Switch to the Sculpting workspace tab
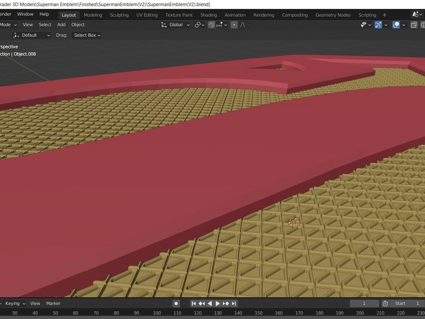Screen dimensions: 425x319 (x=119, y=15)
